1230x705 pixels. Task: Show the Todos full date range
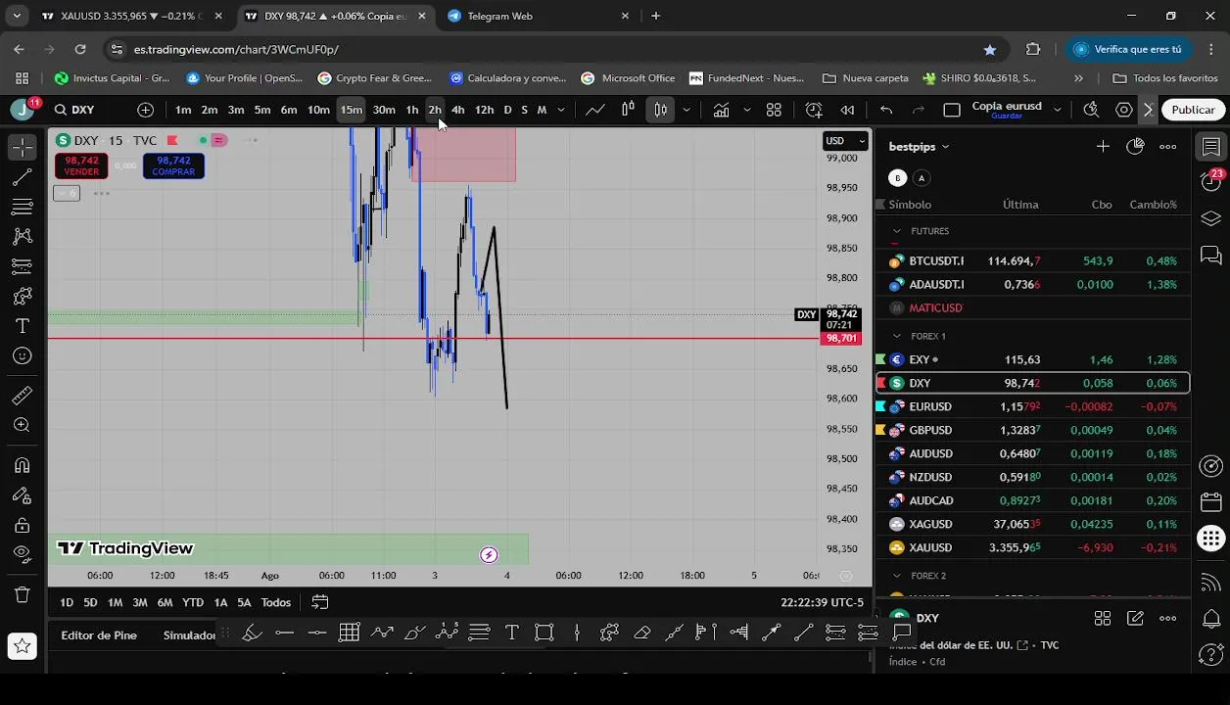(x=275, y=602)
